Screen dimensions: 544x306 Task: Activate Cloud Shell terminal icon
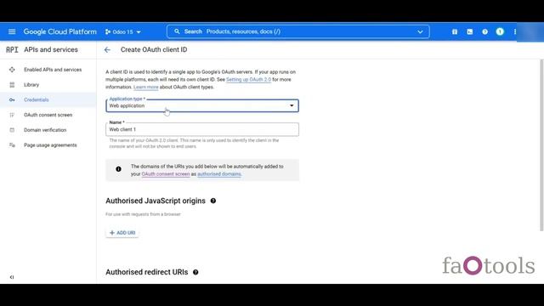coord(470,32)
